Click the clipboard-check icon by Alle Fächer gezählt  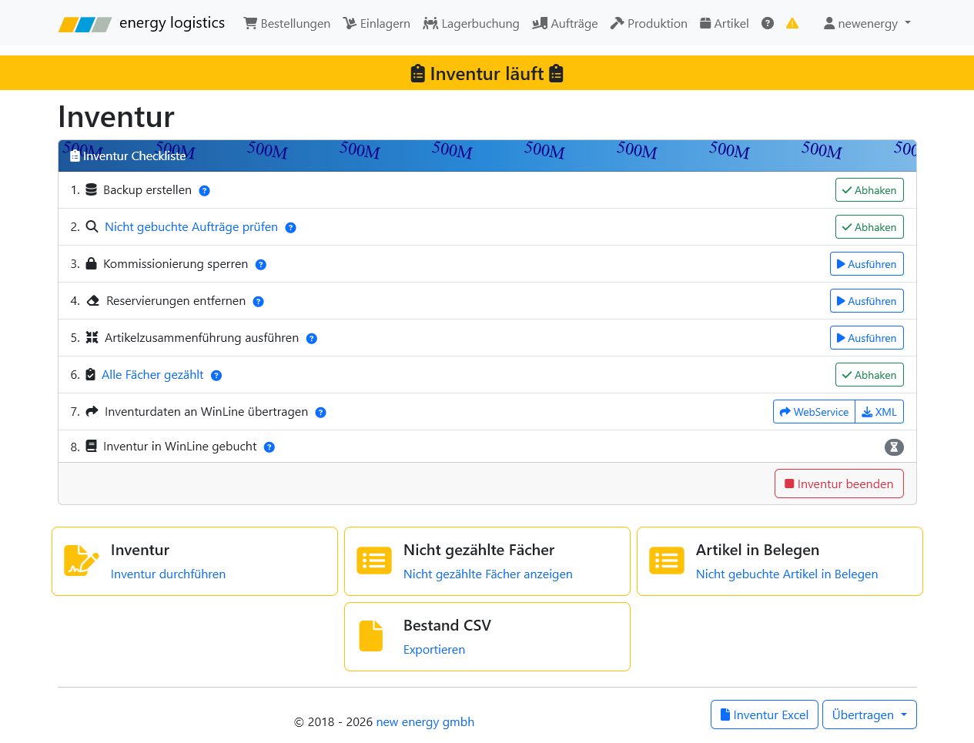(x=90, y=374)
